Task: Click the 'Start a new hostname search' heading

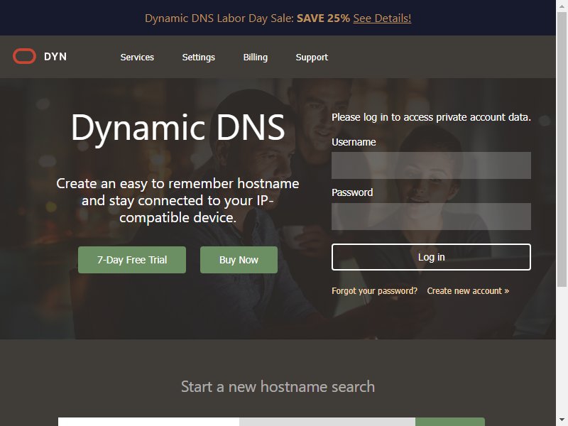Action: tap(278, 386)
